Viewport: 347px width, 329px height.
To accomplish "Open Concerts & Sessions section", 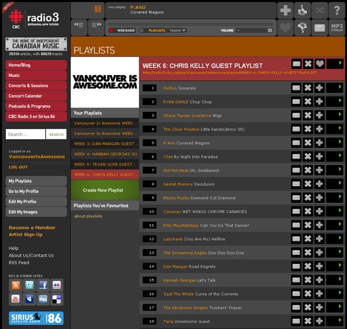I will tap(36, 86).
